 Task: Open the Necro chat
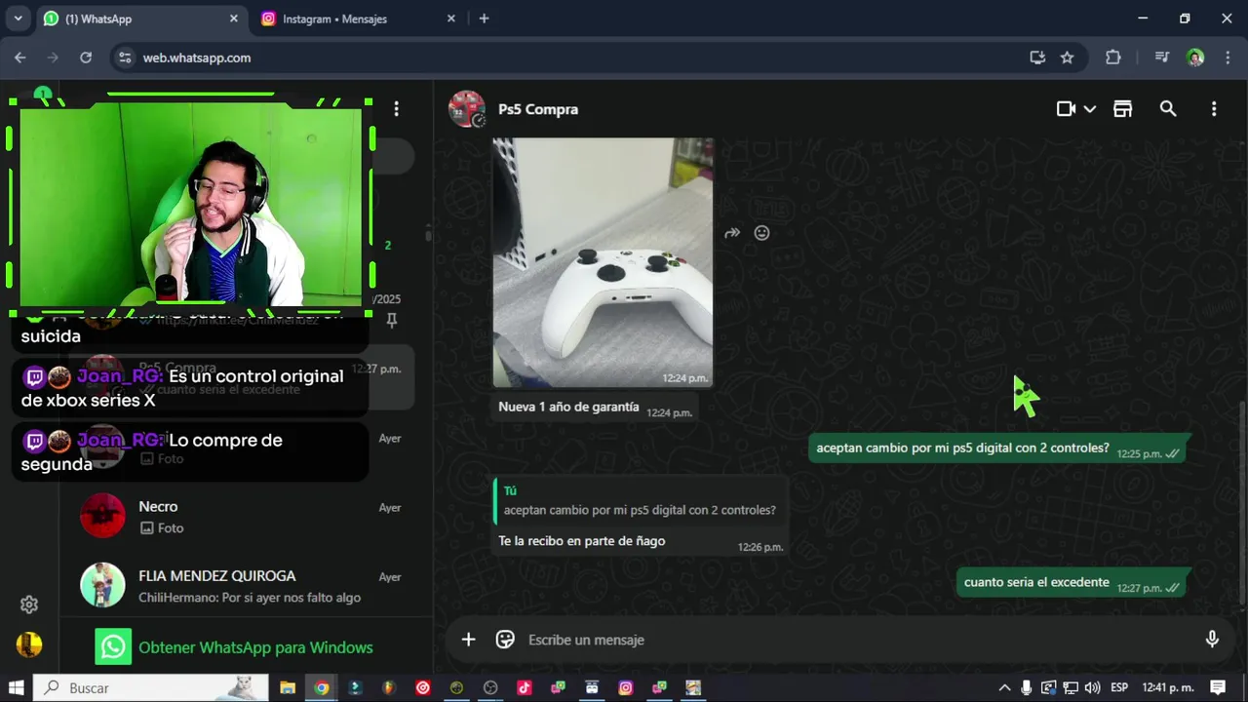(246, 517)
